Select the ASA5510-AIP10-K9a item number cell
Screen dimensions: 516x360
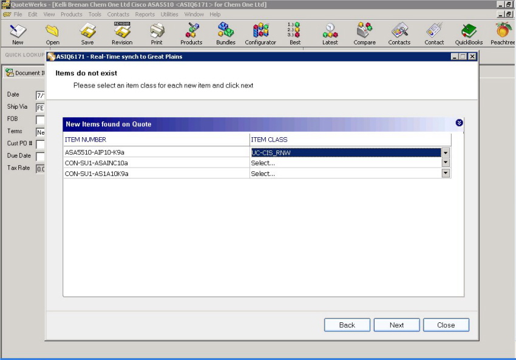click(156, 152)
